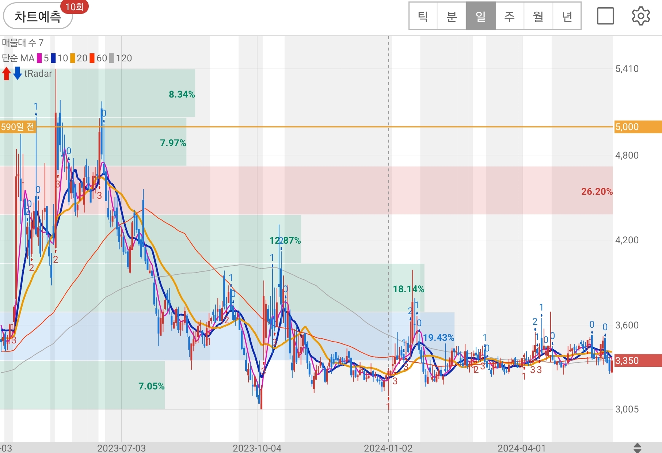Click the 4,200 price axis label
The image size is (662, 453).
627,240
